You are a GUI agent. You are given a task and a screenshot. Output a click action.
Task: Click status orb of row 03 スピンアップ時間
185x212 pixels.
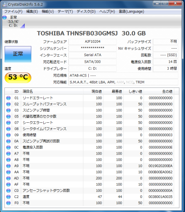[8, 110]
